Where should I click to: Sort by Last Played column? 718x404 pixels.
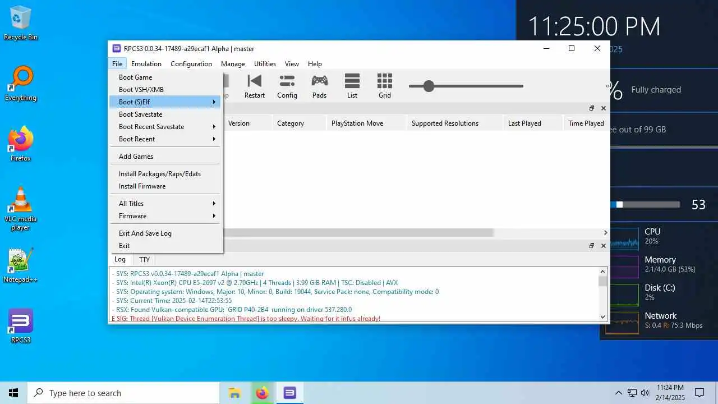[533, 123]
